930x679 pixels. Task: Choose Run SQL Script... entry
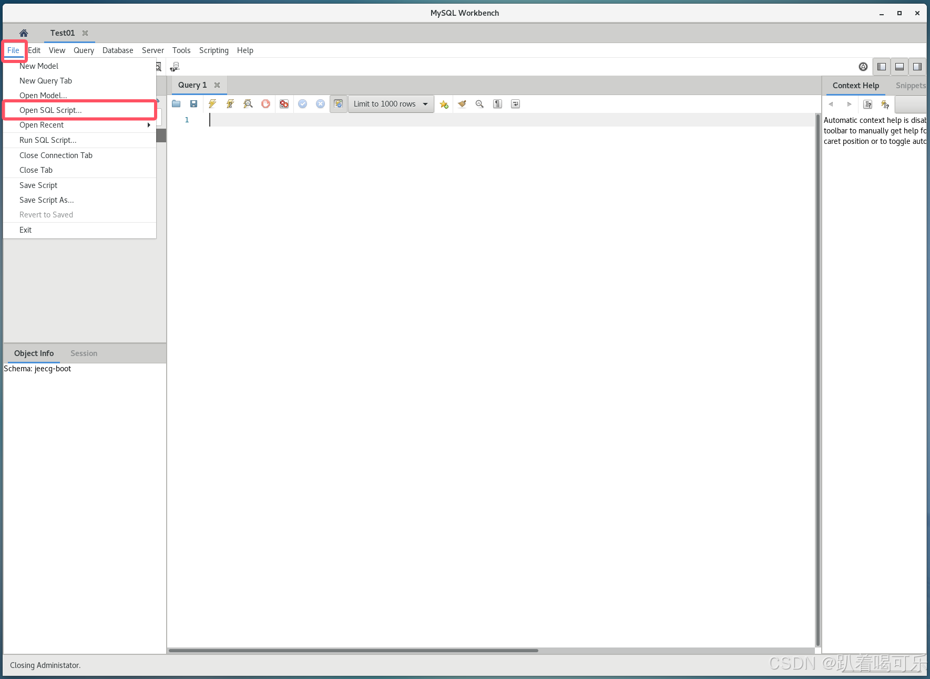(80, 140)
